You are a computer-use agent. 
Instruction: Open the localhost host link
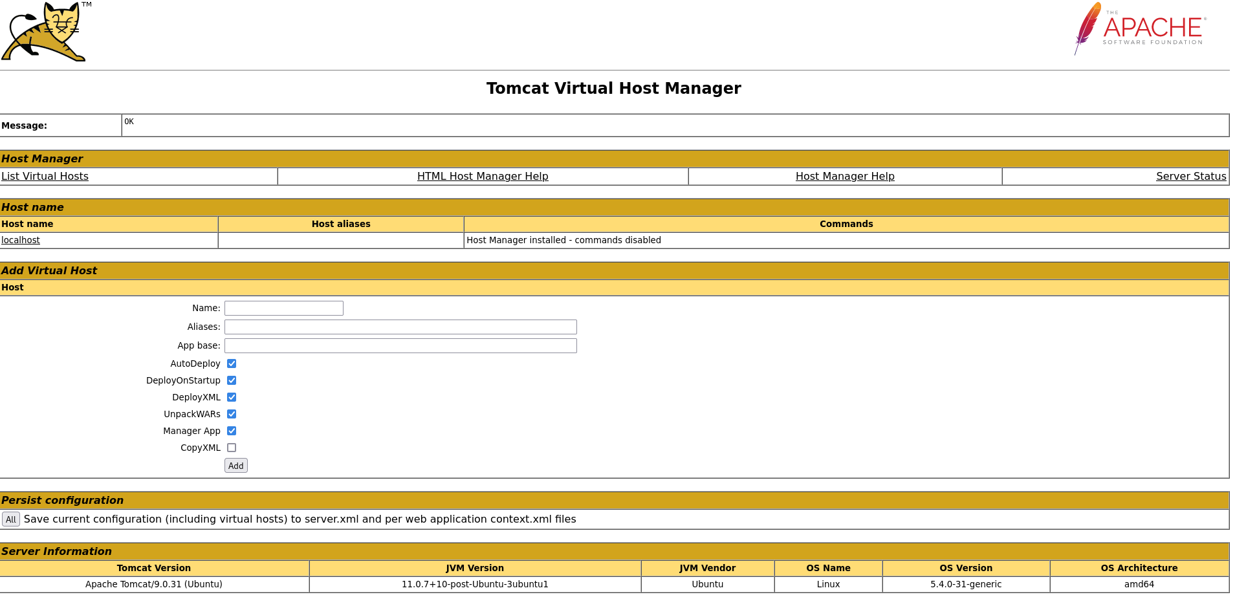[21, 240]
